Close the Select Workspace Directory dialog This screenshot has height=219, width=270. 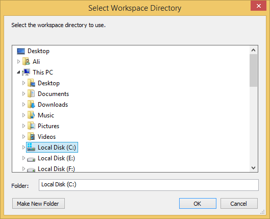point(258,6)
